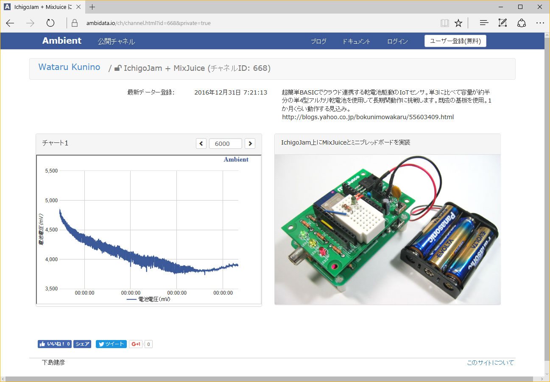Click the vertical scrollbar on the right
The height and width of the screenshot is (382, 550).
point(547,199)
